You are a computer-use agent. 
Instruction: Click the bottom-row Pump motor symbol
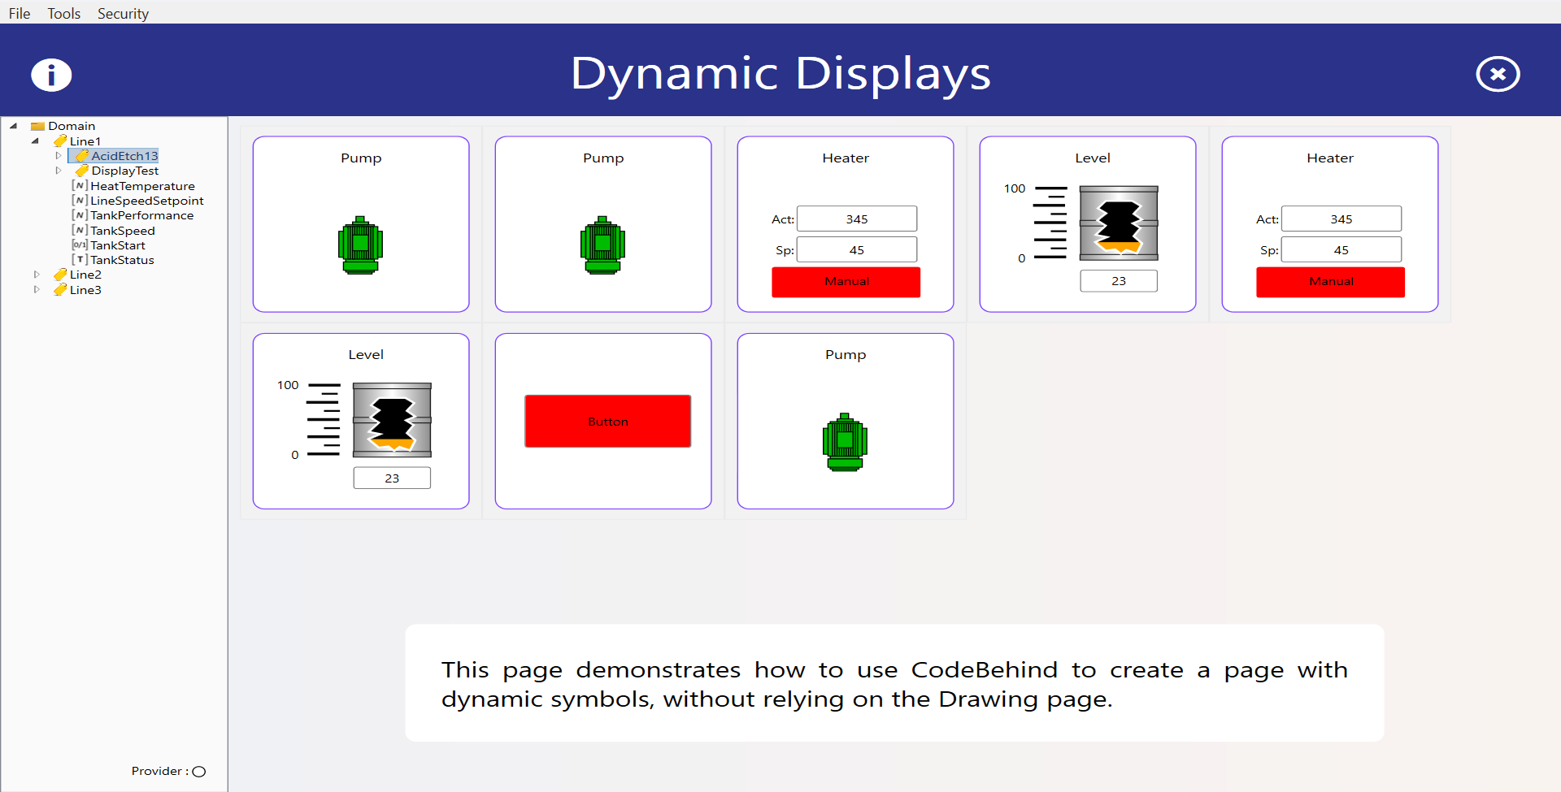846,442
